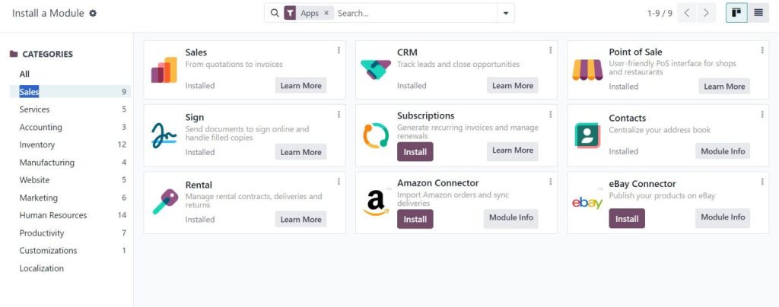Select the Accounting category
The image size is (779, 307).
41,127
